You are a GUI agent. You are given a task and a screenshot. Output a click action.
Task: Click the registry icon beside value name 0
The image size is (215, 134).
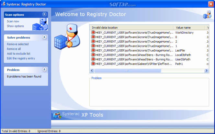click(93, 37)
